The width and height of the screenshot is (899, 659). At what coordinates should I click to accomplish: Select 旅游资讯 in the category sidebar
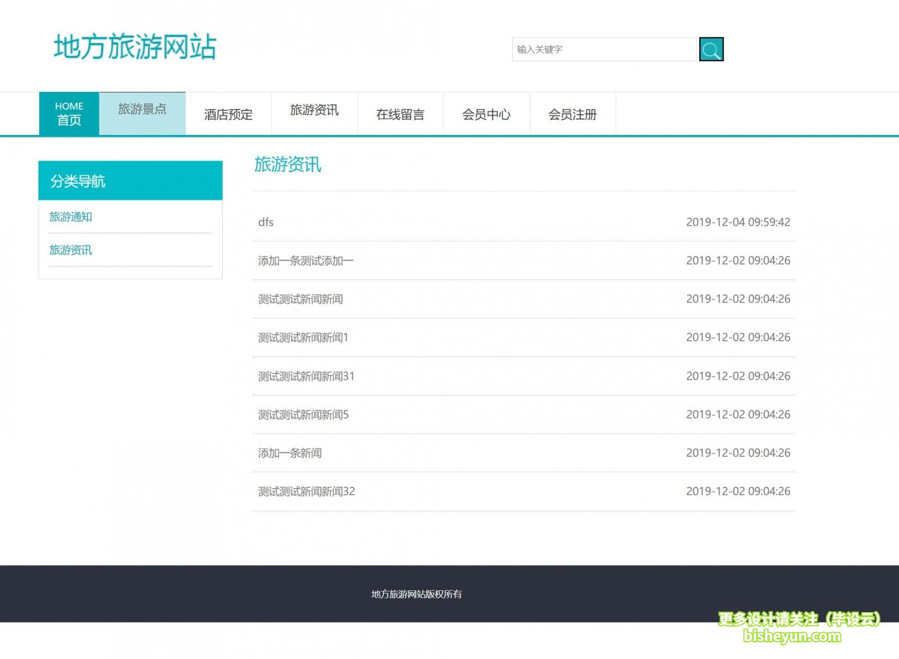tap(71, 250)
